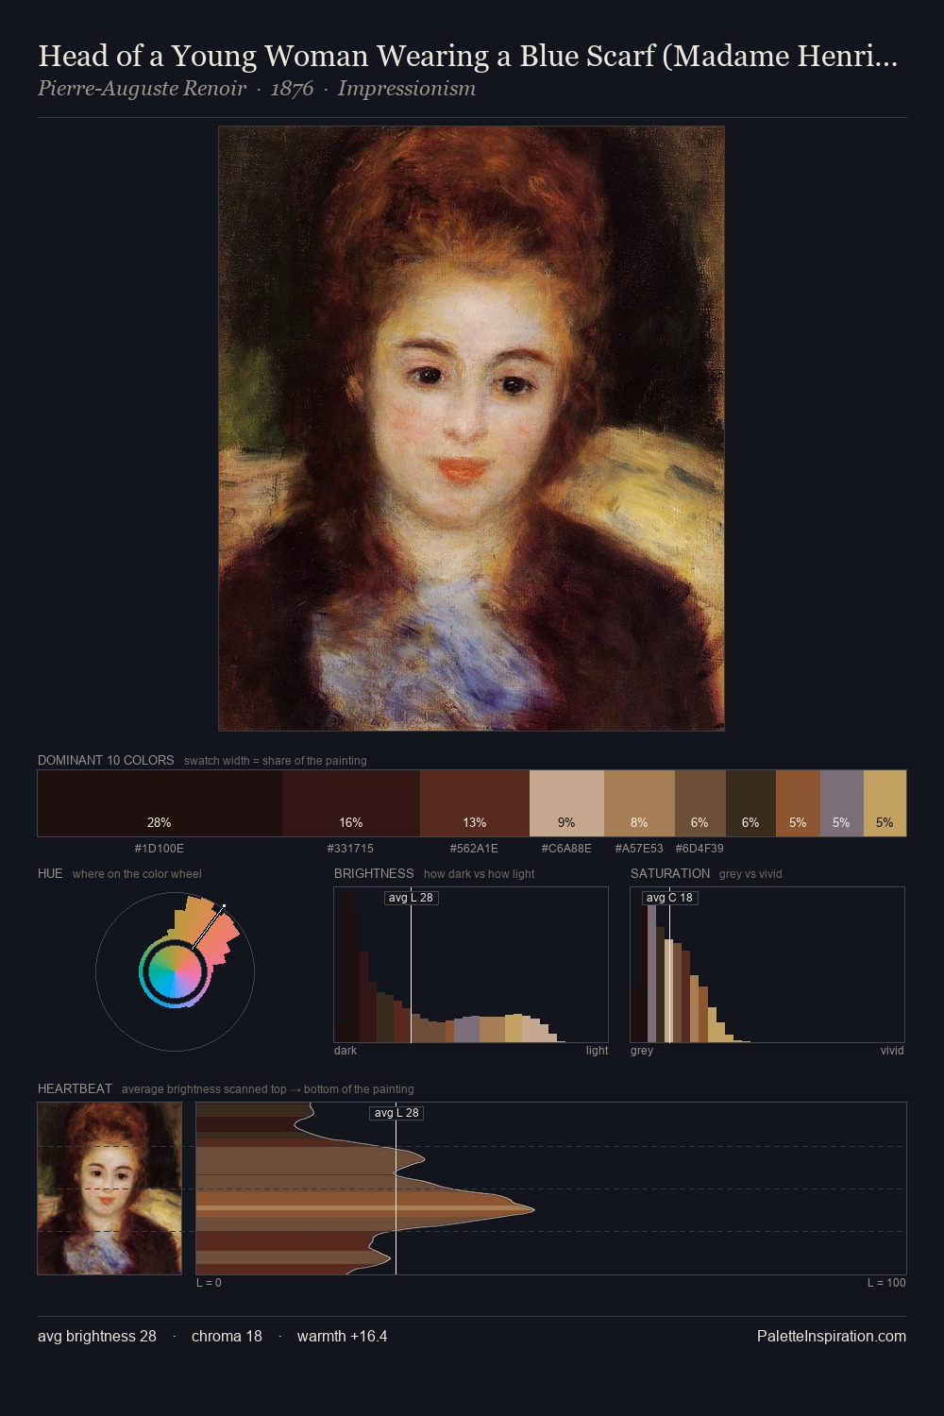This screenshot has height=1416, width=944.
Task: Select hex label #562A1E
Action: pos(474,849)
